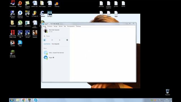Image resolution: width=181 pixels, height=102 pixels.
Task: Open the FileViewPro desktop shortcut
Action: (x=27, y=24)
